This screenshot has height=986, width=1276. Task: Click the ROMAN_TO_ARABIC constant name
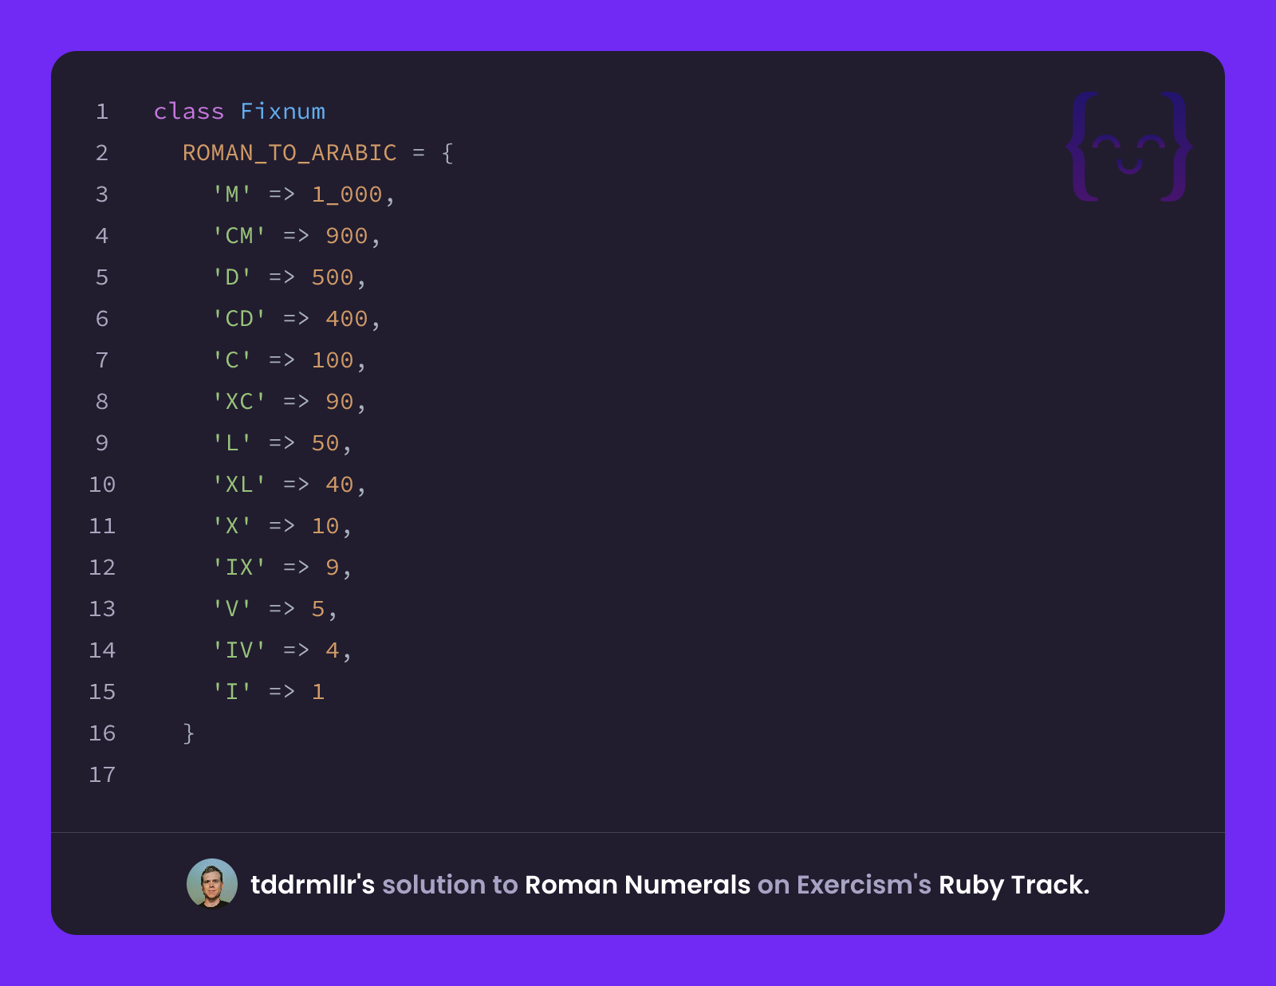(x=289, y=153)
